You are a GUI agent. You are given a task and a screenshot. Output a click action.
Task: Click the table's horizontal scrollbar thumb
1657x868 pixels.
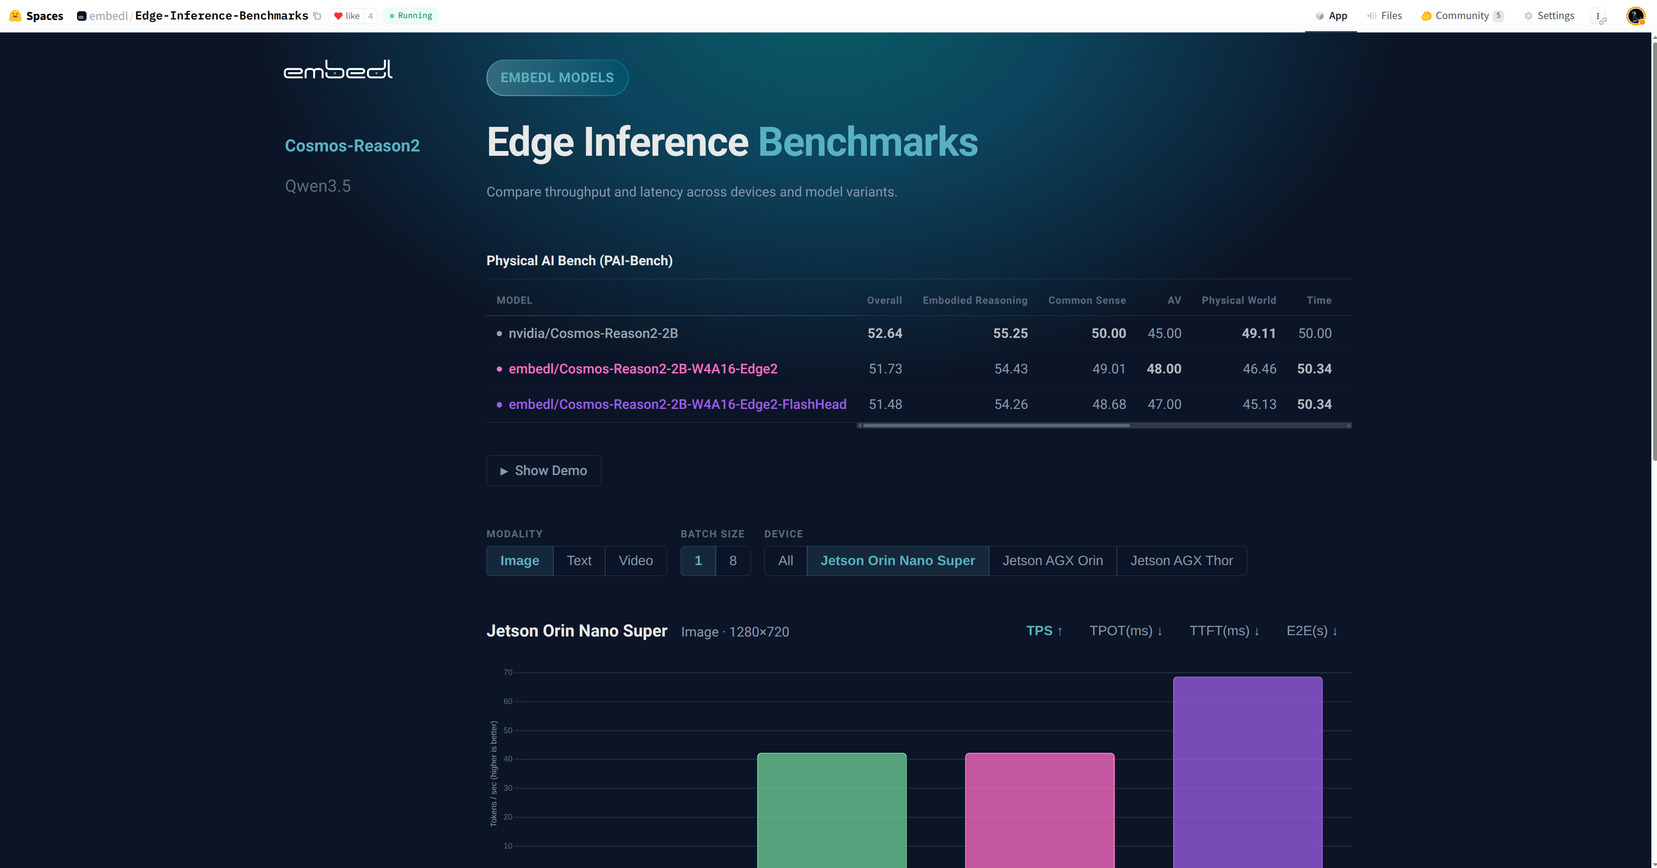click(996, 426)
